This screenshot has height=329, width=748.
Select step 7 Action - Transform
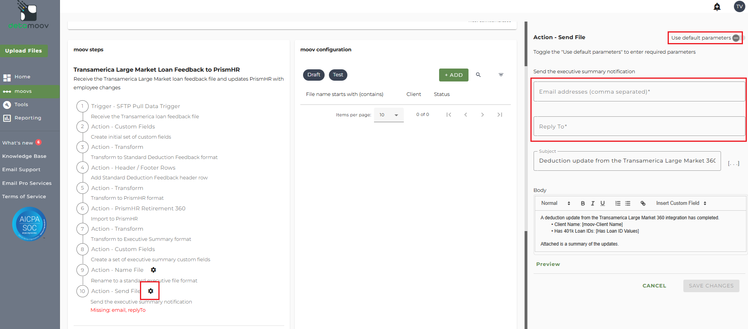(117, 229)
